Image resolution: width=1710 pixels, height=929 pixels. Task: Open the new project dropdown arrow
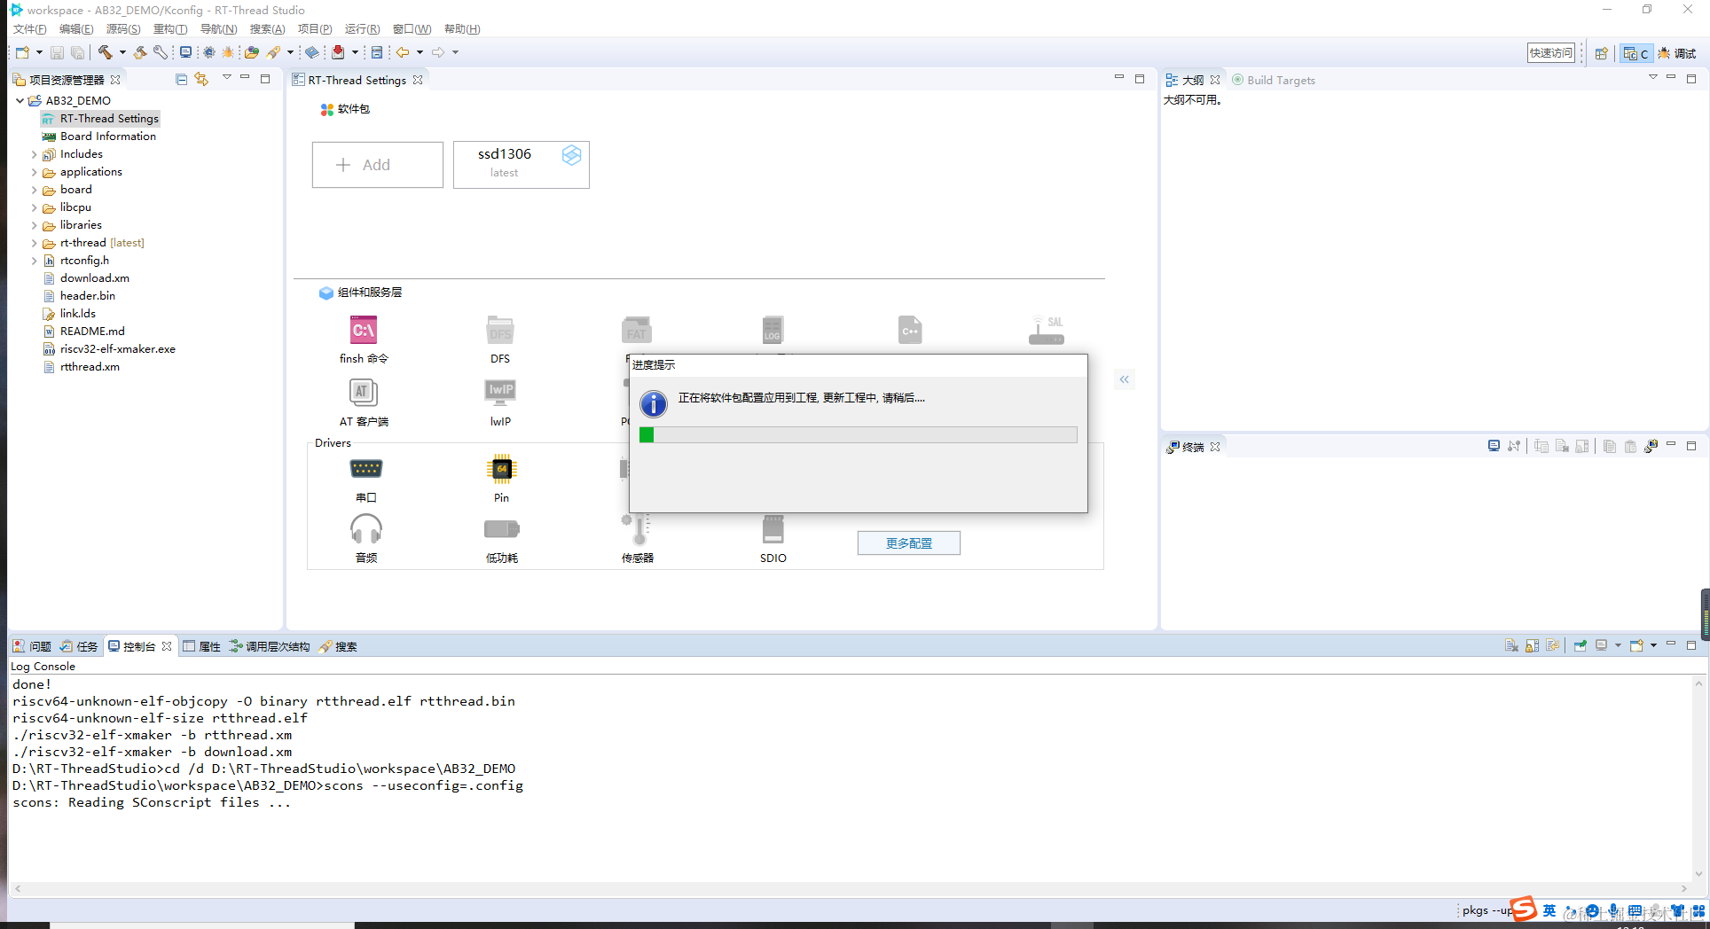[39, 52]
